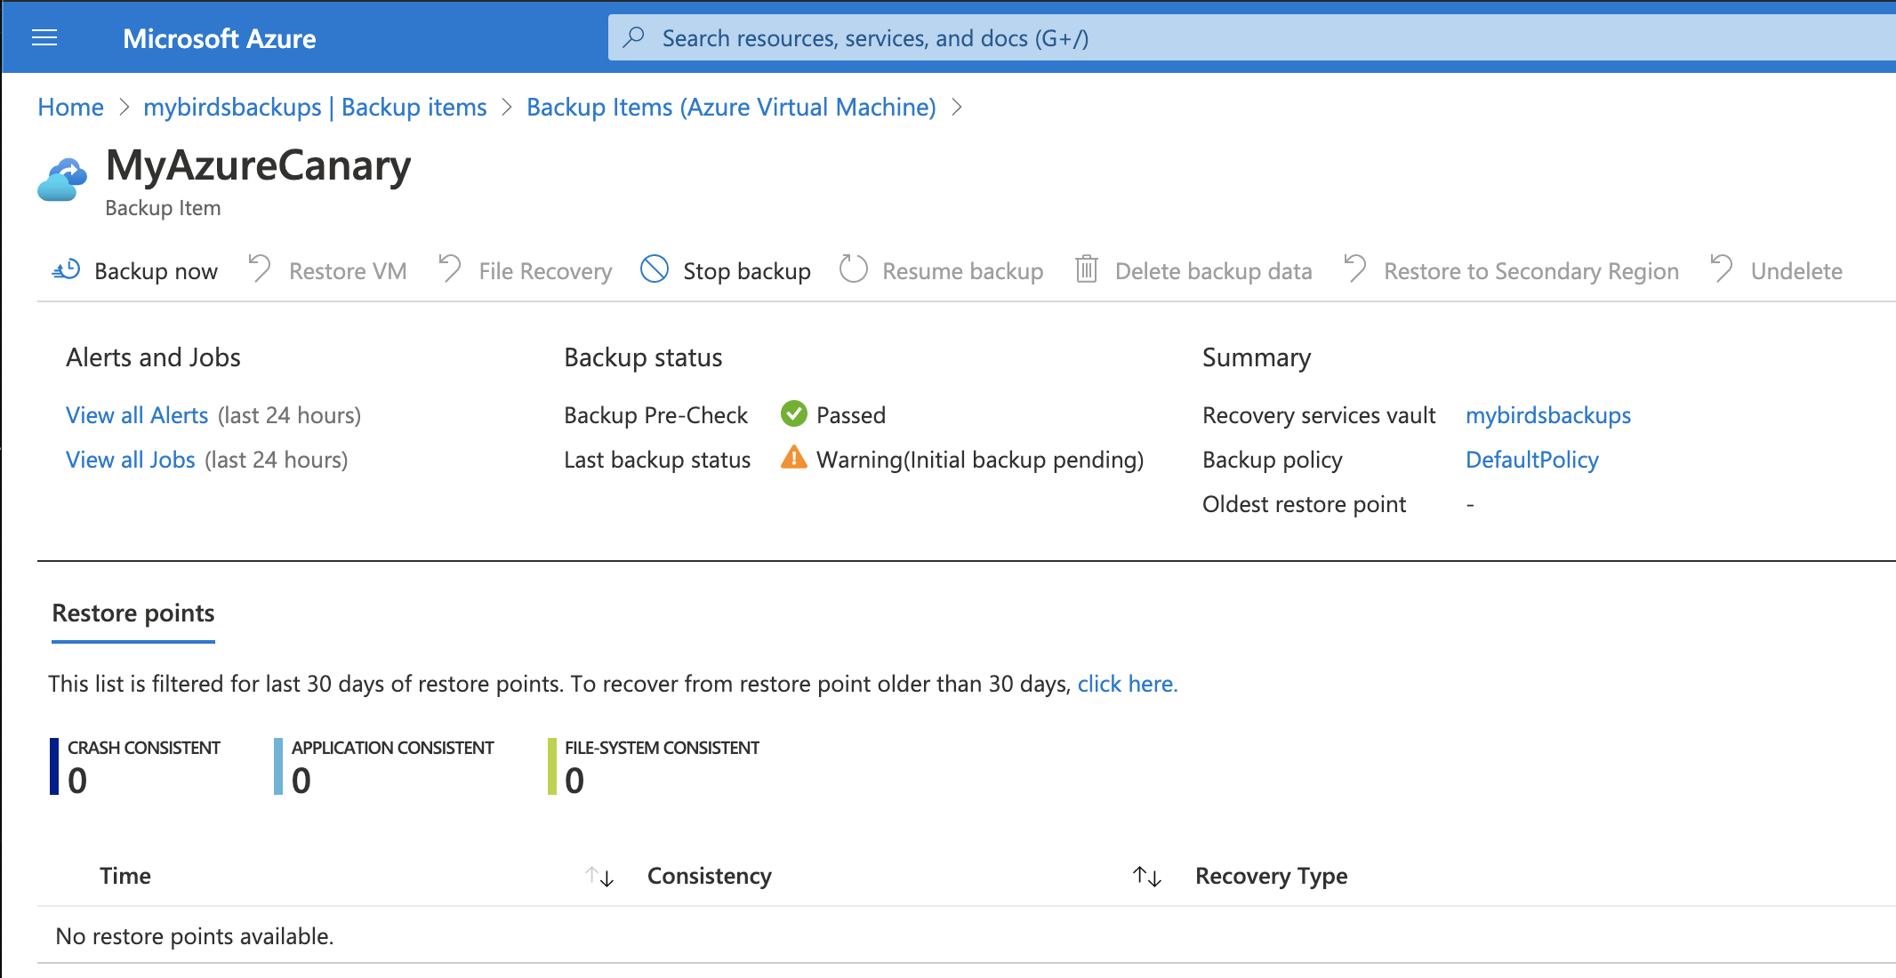
Task: Click the Stop backup prohibited-circle icon
Action: pyautogui.click(x=655, y=269)
